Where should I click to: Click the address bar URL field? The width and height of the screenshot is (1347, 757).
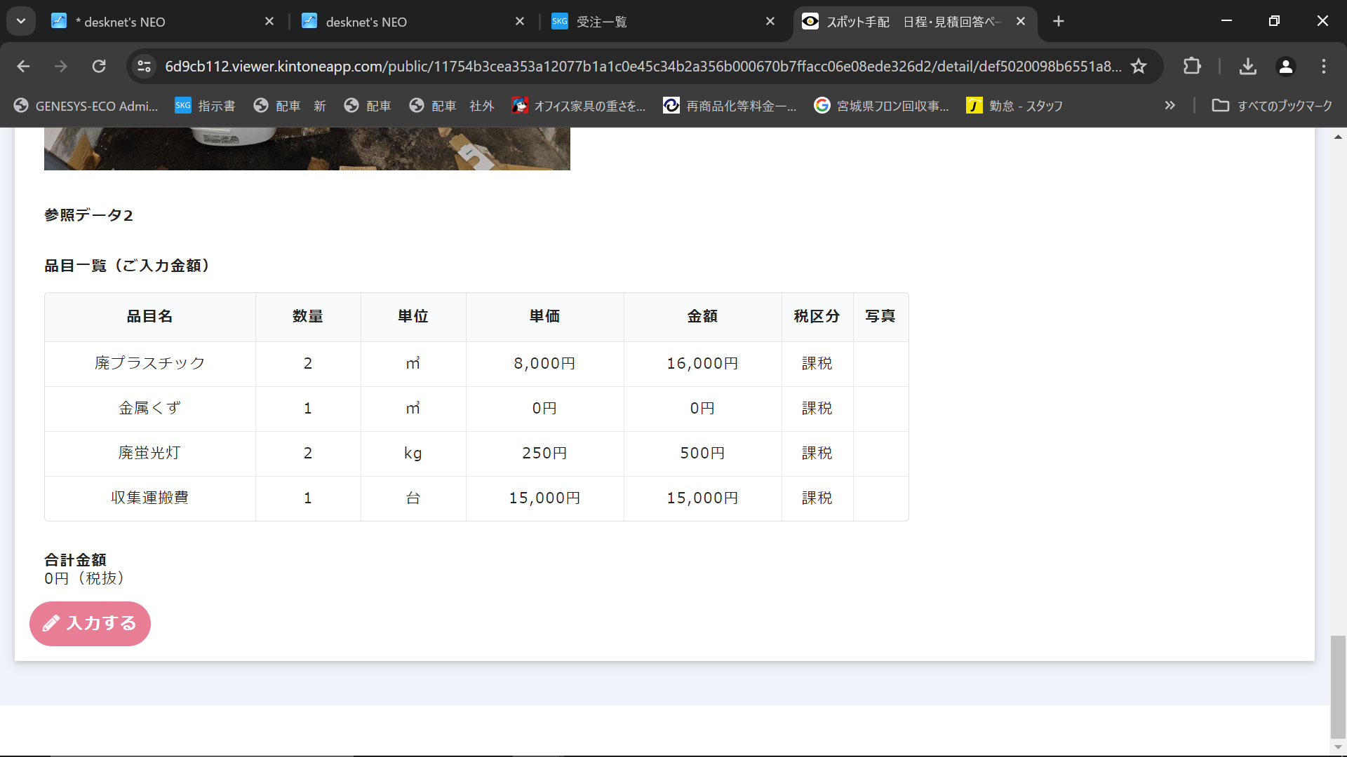(x=631, y=66)
